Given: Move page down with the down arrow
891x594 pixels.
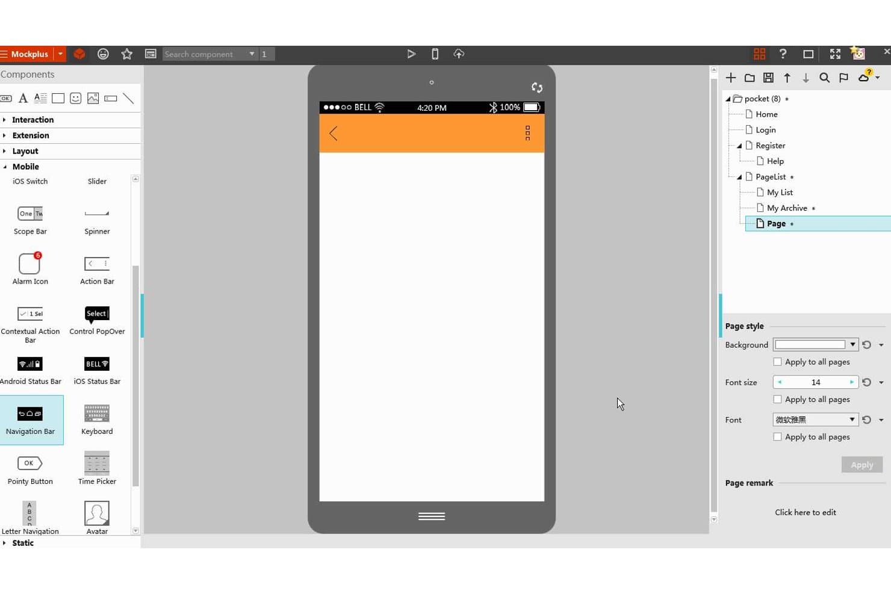Looking at the screenshot, I should [x=806, y=78].
